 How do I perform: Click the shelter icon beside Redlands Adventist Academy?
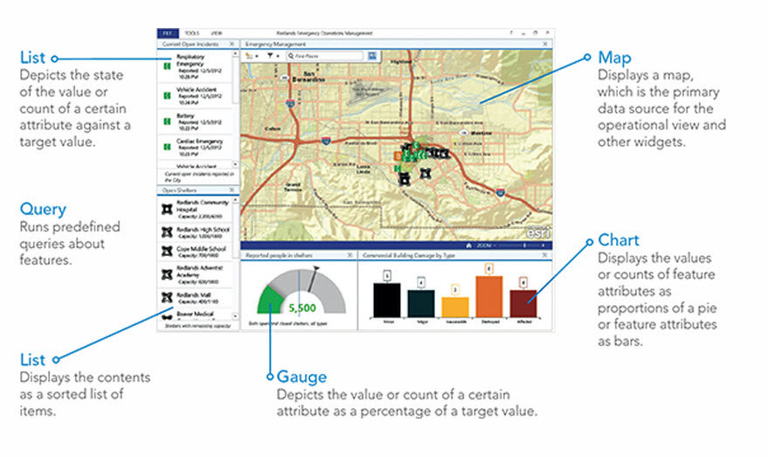167,274
